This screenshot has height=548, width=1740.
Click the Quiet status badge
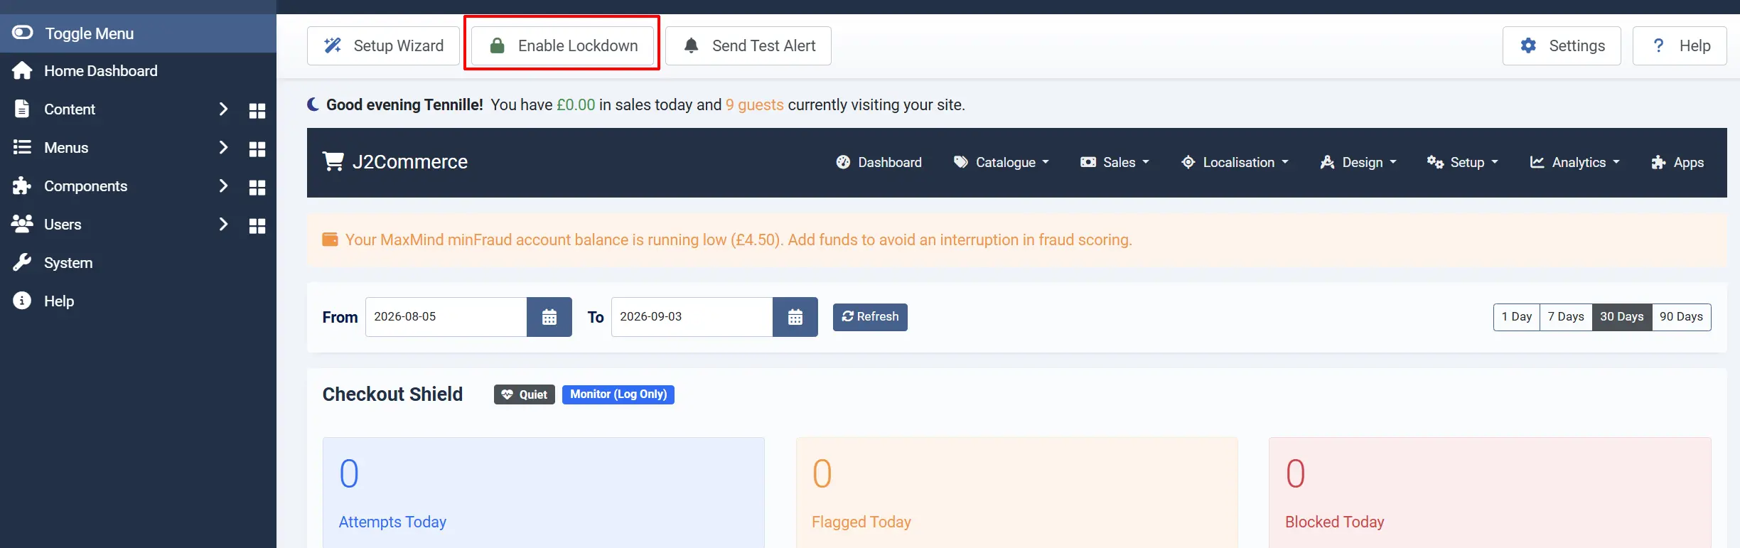click(525, 394)
